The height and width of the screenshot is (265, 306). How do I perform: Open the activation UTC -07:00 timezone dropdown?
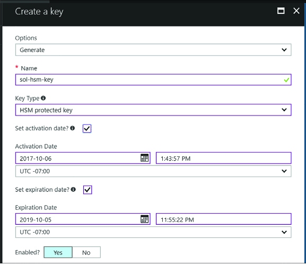pyautogui.click(x=153, y=171)
